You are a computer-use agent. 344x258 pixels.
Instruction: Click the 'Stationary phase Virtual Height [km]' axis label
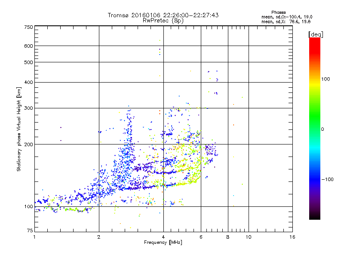tap(18, 129)
